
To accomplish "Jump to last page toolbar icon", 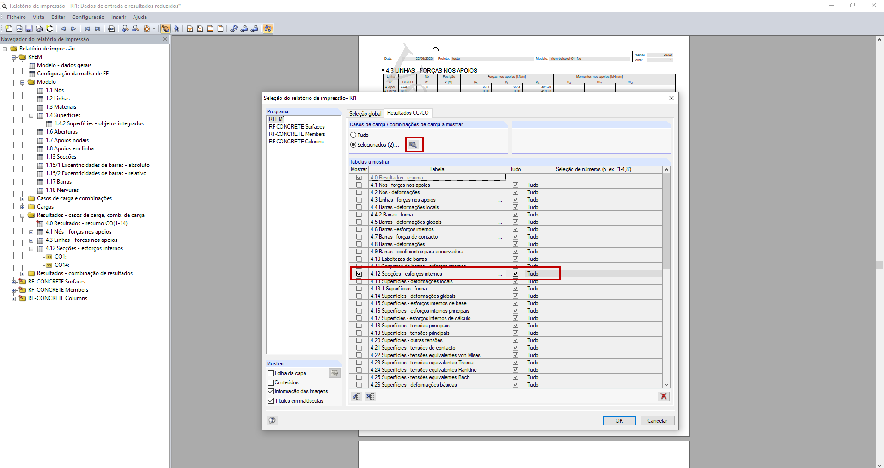I will pyautogui.click(x=98, y=29).
